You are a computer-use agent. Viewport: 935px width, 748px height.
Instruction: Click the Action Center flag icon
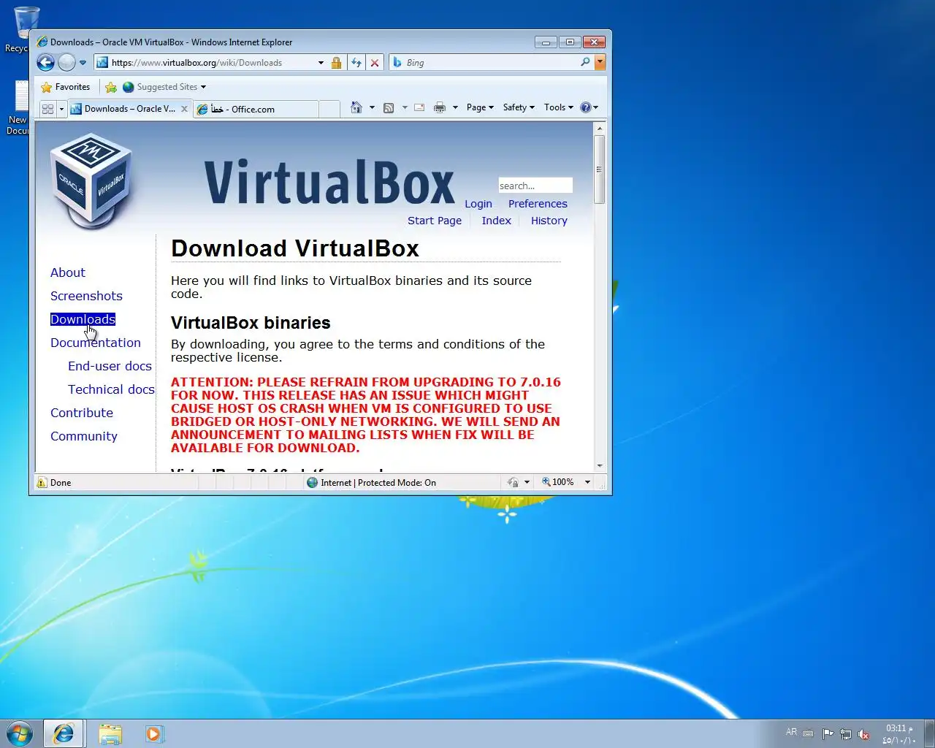pyautogui.click(x=828, y=734)
